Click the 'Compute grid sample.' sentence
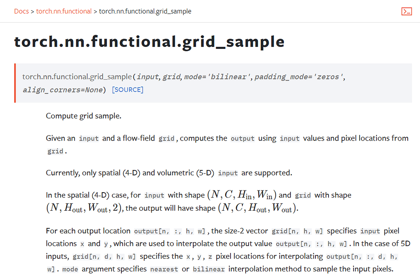420x278 pixels. 84,116
